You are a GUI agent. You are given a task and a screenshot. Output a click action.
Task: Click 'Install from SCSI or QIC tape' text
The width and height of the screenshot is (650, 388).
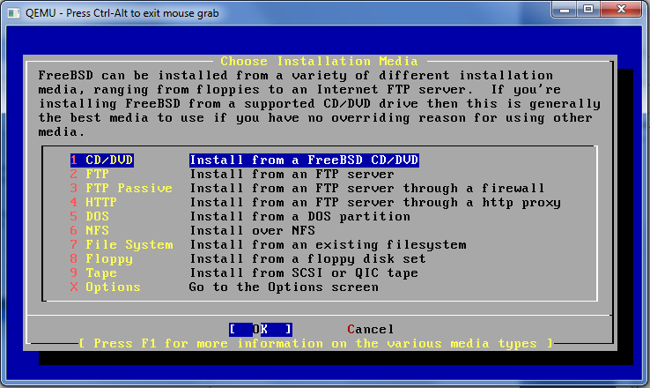click(x=304, y=273)
